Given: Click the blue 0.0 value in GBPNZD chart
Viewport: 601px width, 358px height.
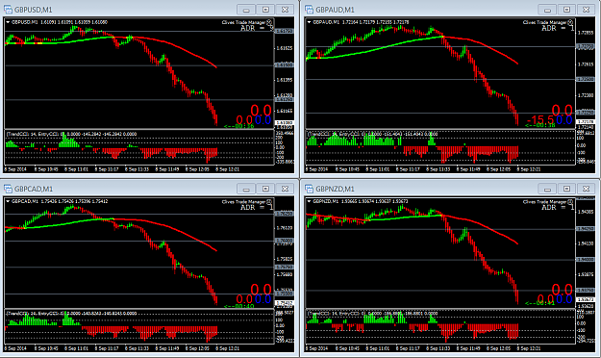Looking at the screenshot, I should tap(564, 299).
